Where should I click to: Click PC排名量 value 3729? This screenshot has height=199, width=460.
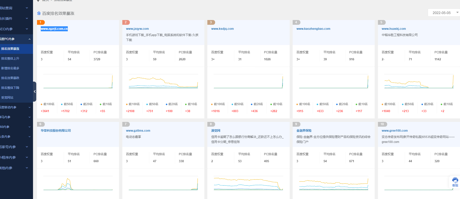(97, 59)
